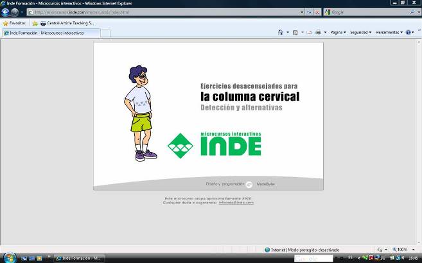Screen dimensions: 422x263
Task: Click 'Diseño y programación' footer text
Action: 225,184
